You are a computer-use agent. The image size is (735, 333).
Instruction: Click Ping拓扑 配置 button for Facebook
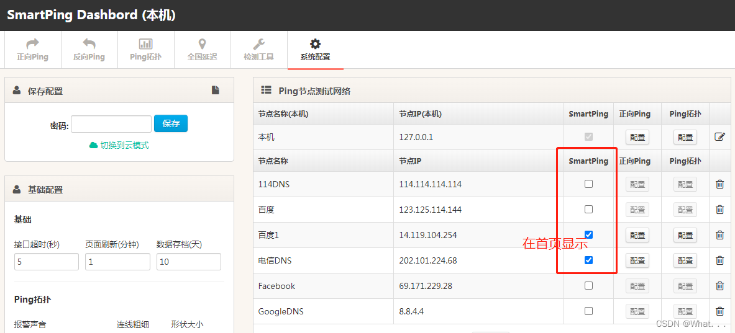pyautogui.click(x=685, y=286)
